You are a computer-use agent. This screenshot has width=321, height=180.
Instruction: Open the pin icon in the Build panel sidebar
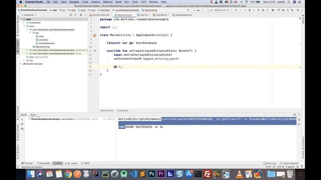coord(22,124)
